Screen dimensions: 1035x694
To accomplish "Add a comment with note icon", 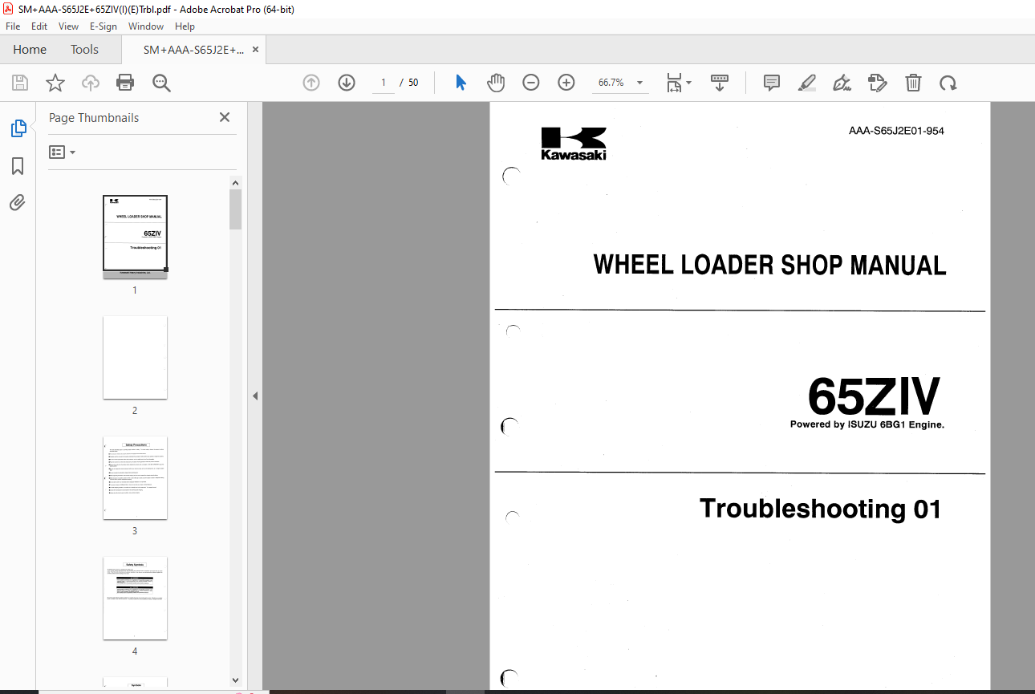I will [772, 83].
